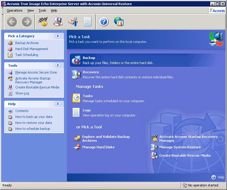Click the "Ready" status bar text

pyautogui.click(x=7, y=185)
